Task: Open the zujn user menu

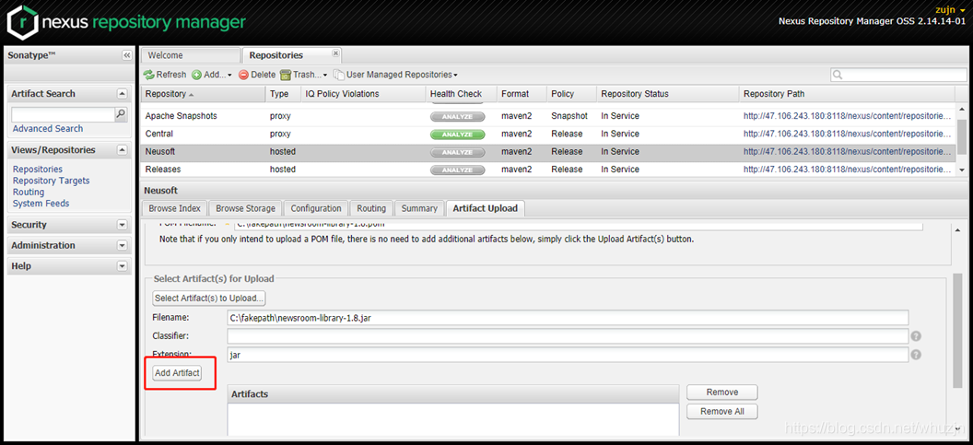Action: tap(949, 10)
